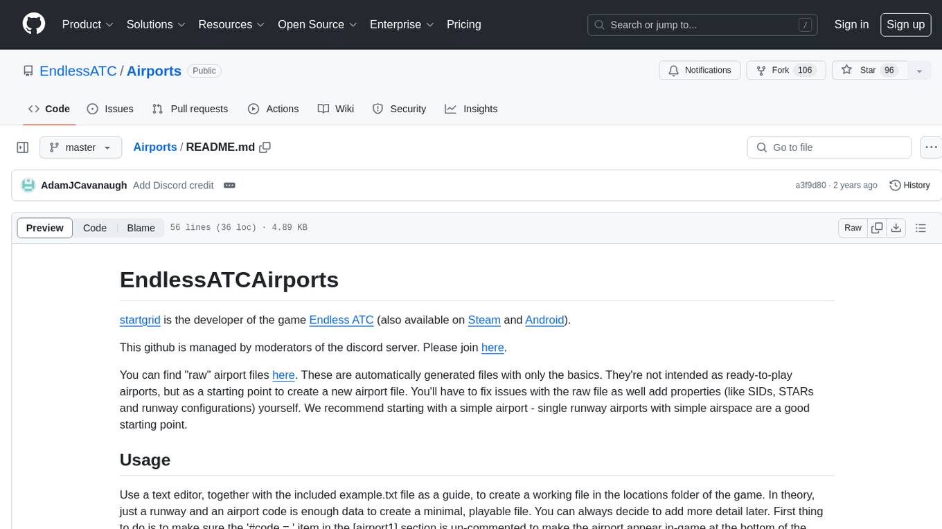Expand the Resources menu
This screenshot has height=529, width=942.
[231, 24]
